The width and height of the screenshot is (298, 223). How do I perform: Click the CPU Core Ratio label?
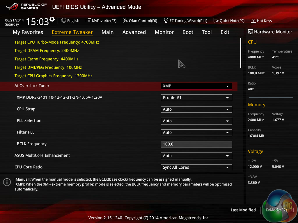29,167
